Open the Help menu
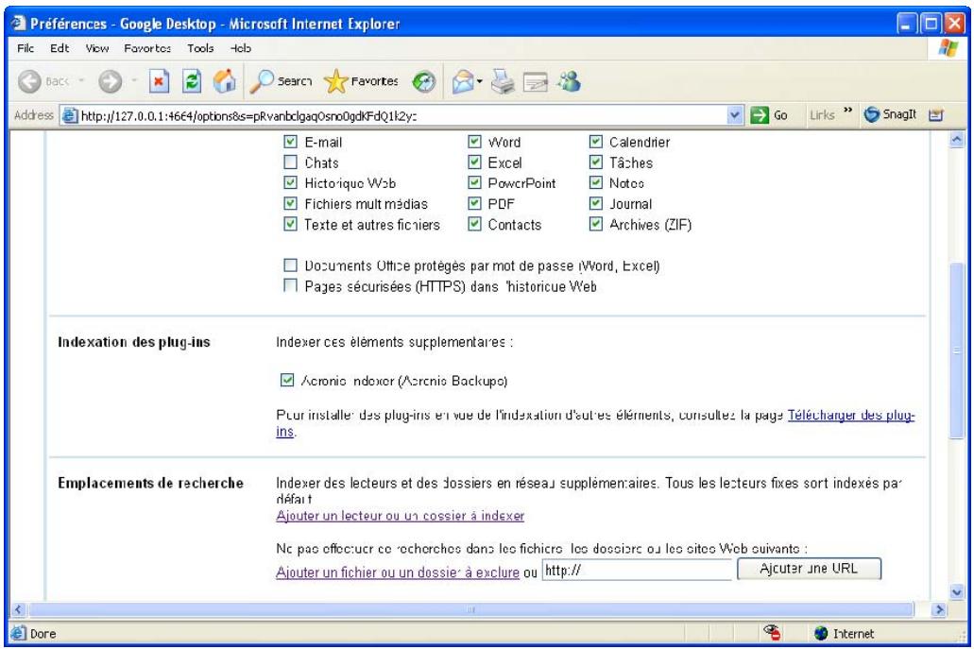Screen dimensions: 974x649 coord(240,48)
